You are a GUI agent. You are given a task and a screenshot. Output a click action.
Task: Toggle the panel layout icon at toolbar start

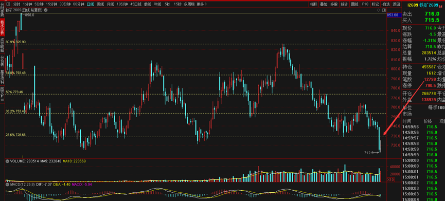8,4
